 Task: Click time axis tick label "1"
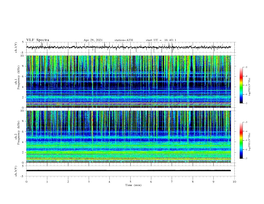tap(47, 182)
